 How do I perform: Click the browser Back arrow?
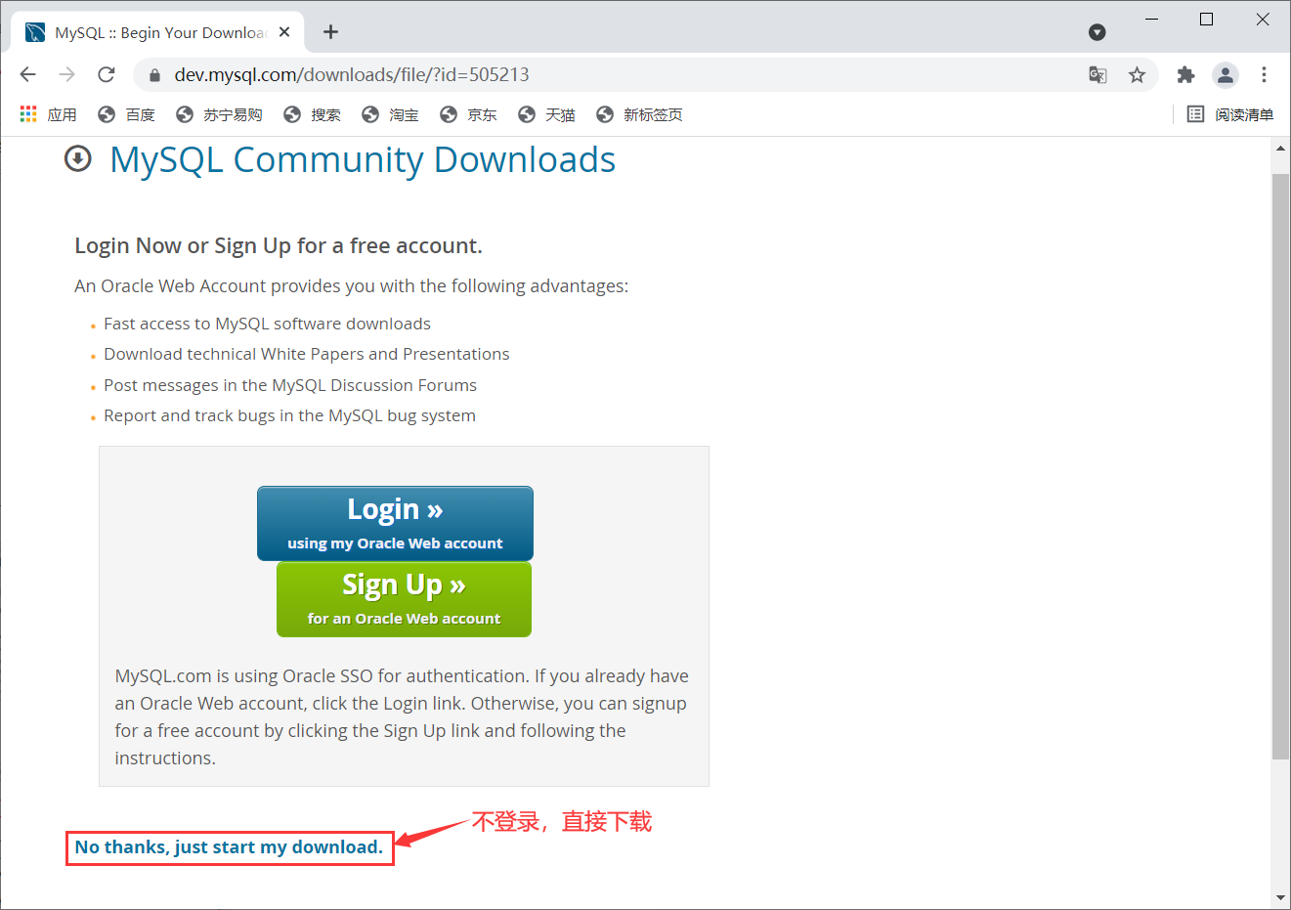pyautogui.click(x=27, y=74)
